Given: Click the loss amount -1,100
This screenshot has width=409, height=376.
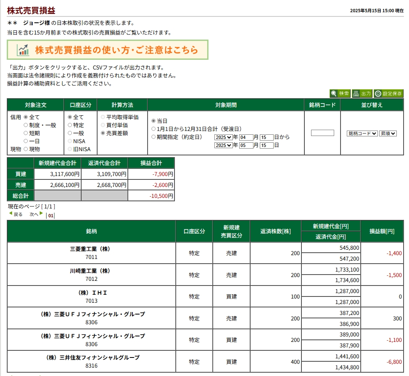Looking at the screenshot, I should pyautogui.click(x=394, y=340).
